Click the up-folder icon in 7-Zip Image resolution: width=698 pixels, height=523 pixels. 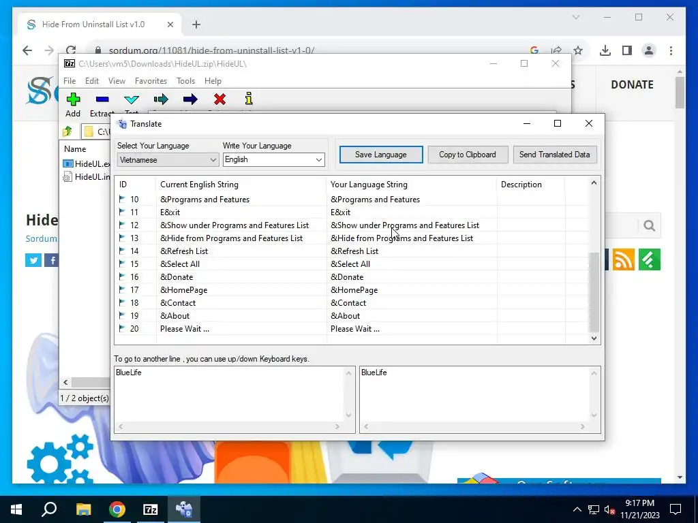[67, 131]
